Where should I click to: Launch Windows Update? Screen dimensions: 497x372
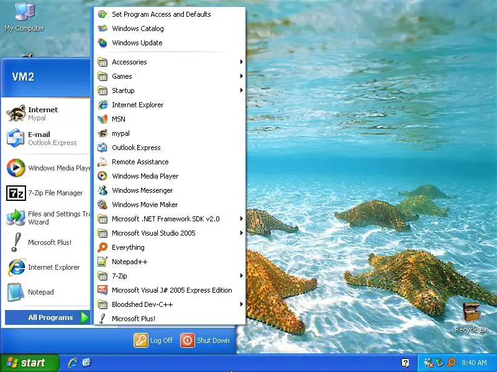click(x=170, y=43)
